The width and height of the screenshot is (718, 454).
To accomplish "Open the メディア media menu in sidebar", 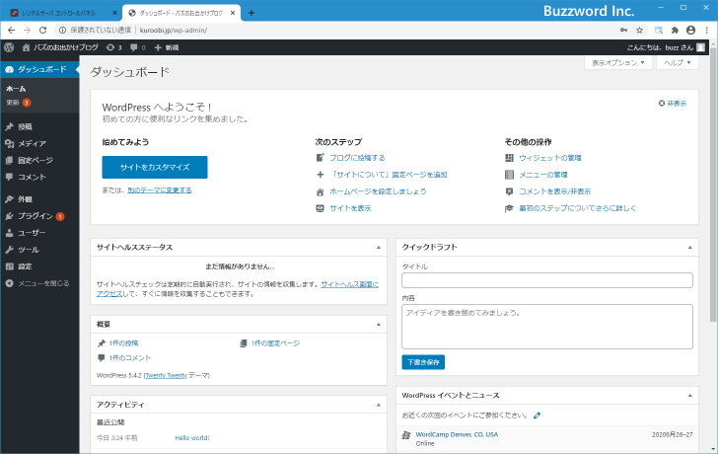I will coord(31,143).
